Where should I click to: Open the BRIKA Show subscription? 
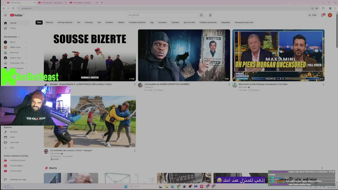(16, 47)
